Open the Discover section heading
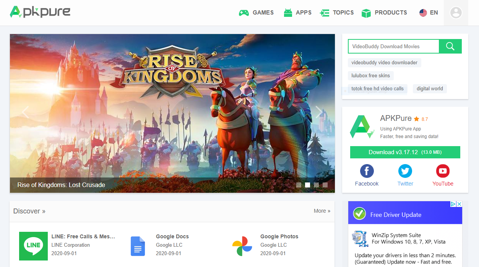This screenshot has width=479, height=267. coord(29,211)
